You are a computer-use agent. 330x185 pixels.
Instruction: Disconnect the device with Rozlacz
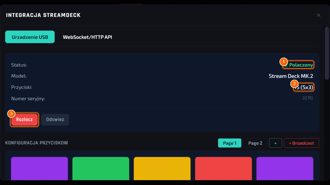[24, 120]
